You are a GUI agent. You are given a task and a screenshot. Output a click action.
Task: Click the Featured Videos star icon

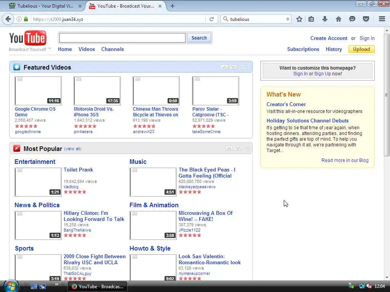click(17, 67)
